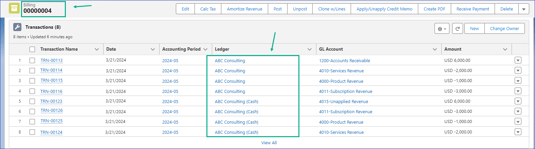Open row actions for TRN-00124
Viewport: 535px width, 149px height.
click(x=518, y=132)
